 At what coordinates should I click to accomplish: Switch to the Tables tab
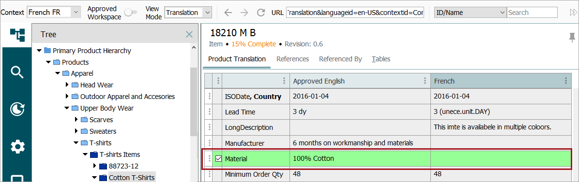381,59
